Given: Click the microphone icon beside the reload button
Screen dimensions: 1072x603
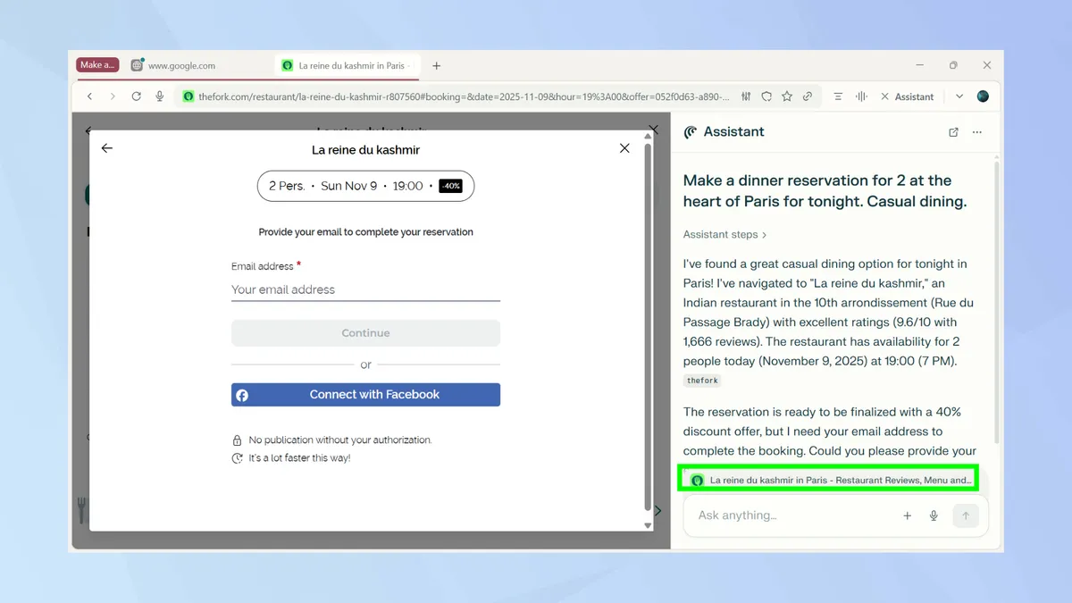Looking at the screenshot, I should click(x=160, y=96).
